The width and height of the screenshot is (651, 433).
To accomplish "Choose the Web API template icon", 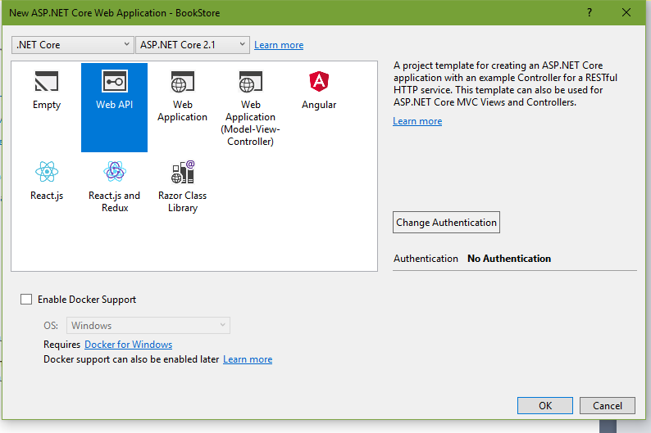I will 115,81.
